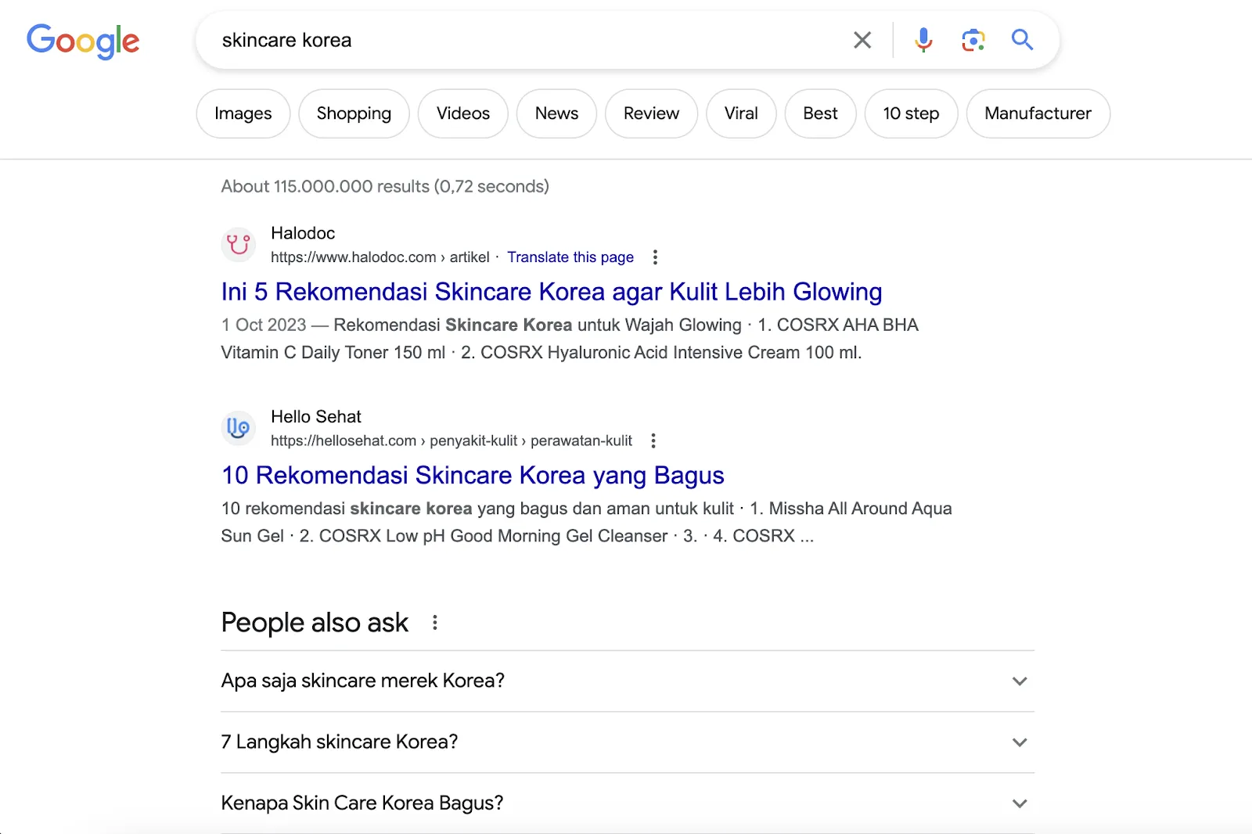Filter results by Videos
Screen dimensions: 1252x834
click(x=462, y=113)
